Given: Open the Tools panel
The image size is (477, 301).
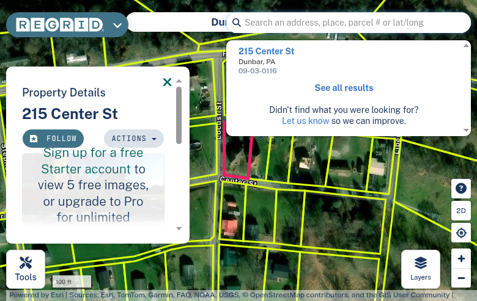Looking at the screenshot, I should [26, 269].
